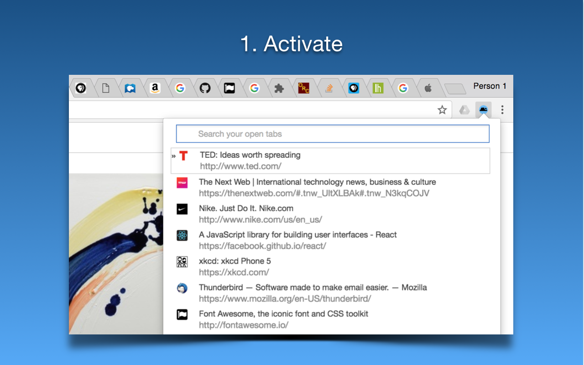Click the mozilla.org thunderbird URL
This screenshot has height=365, width=584.
click(285, 299)
